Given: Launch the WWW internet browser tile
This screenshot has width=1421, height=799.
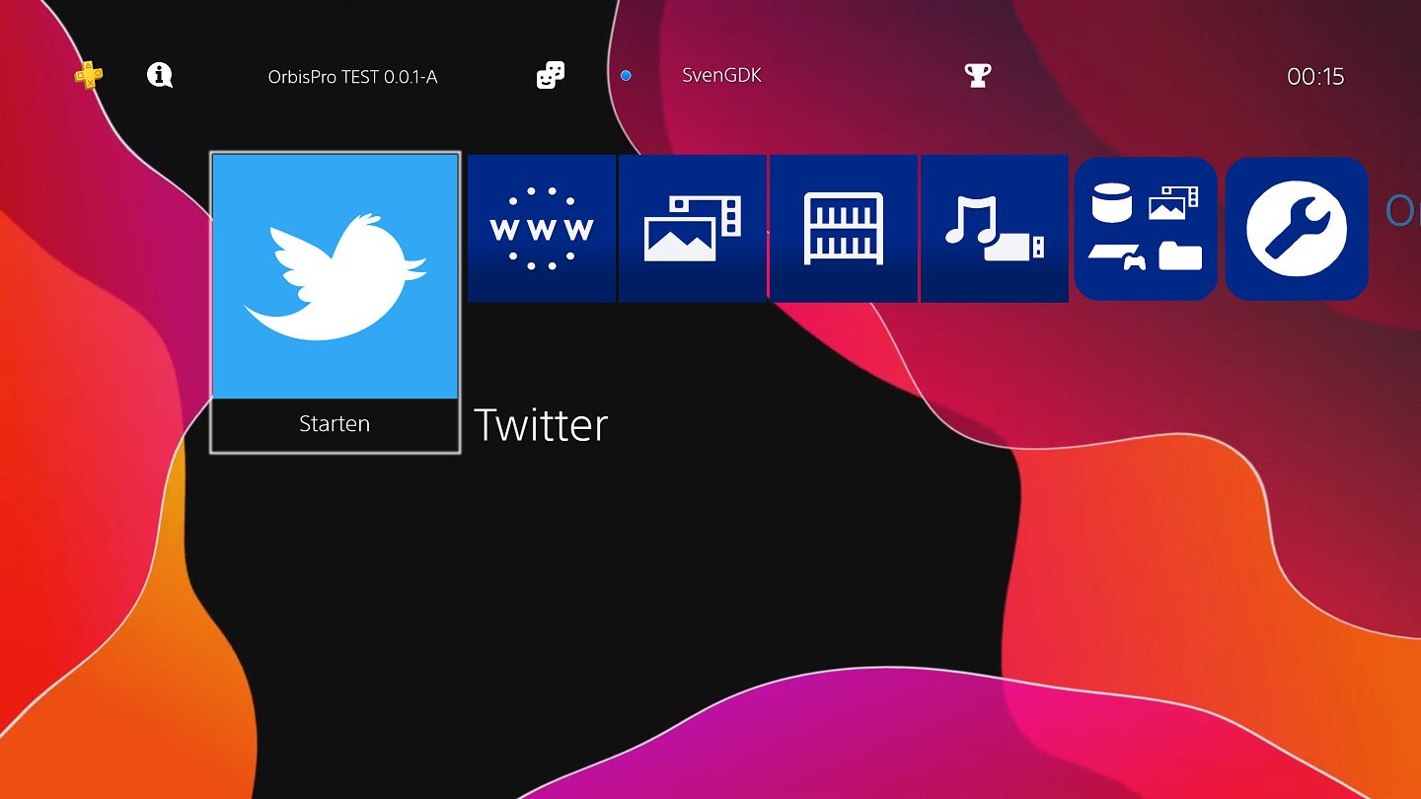Looking at the screenshot, I should point(542,229).
